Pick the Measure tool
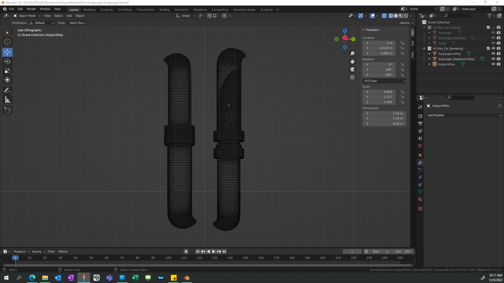Image resolution: width=504 pixels, height=283 pixels. (x=7, y=100)
